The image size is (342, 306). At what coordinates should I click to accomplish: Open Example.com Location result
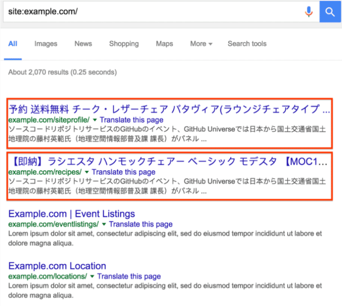pos(57,266)
